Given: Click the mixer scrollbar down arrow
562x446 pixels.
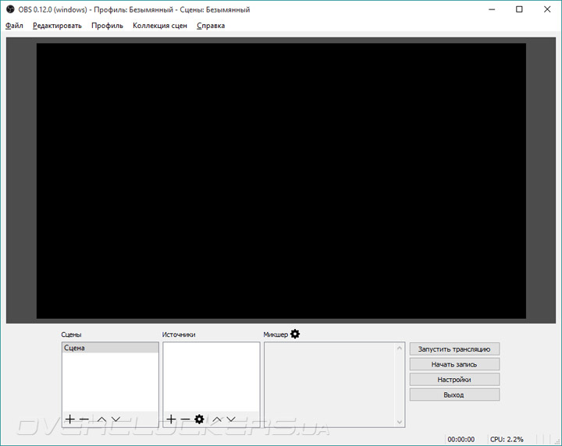Looking at the screenshot, I should pos(400,422).
